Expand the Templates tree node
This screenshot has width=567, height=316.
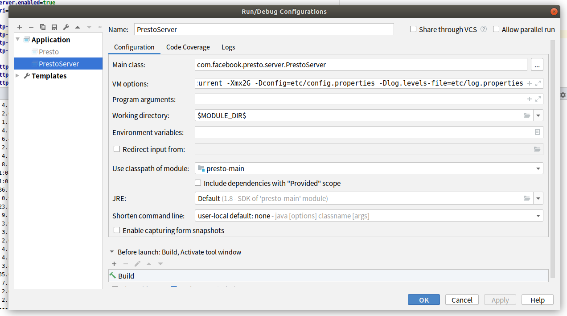click(18, 76)
